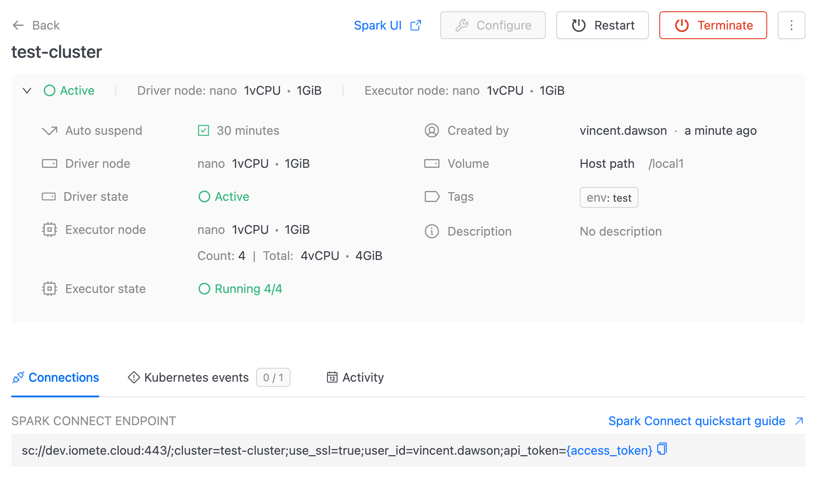
Task: Click the 30 minutes checkbox icon
Action: 204,130
